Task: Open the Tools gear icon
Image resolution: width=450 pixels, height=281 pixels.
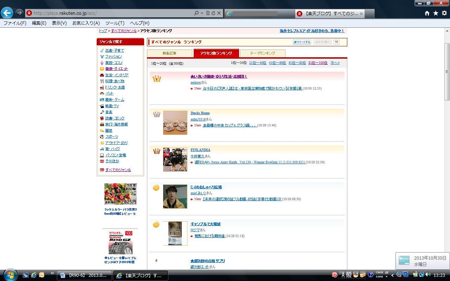Action: [444, 13]
